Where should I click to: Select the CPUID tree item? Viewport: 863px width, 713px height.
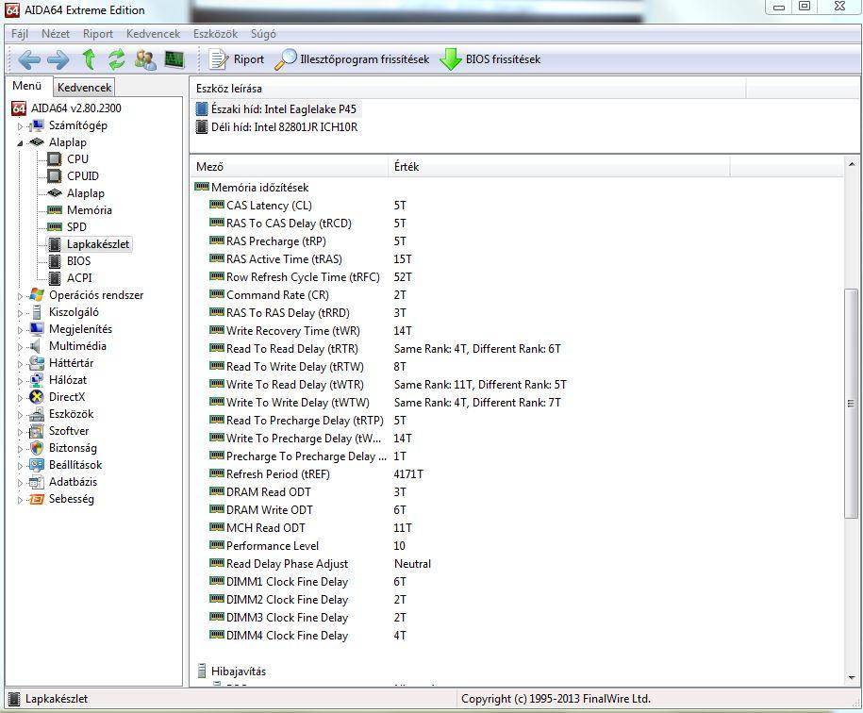pyautogui.click(x=83, y=176)
